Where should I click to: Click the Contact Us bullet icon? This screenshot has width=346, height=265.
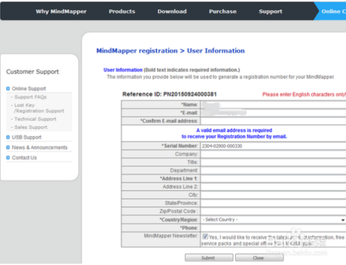click(x=8, y=157)
